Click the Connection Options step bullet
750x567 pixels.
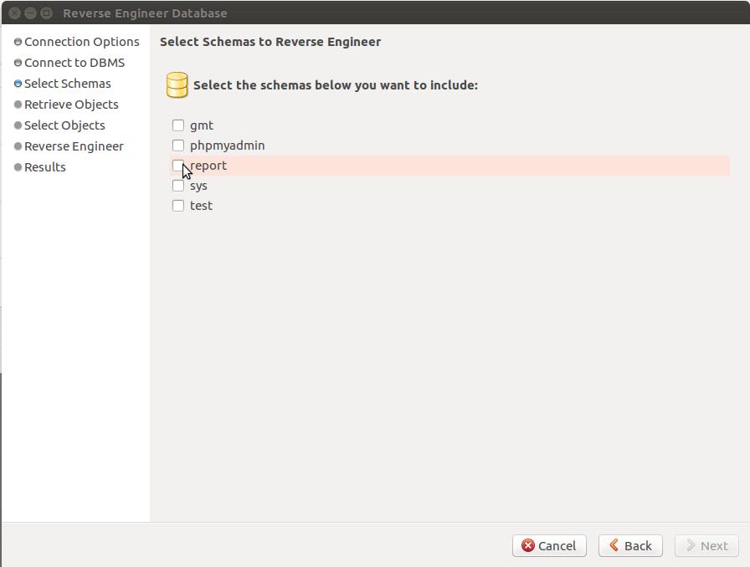click(18, 42)
